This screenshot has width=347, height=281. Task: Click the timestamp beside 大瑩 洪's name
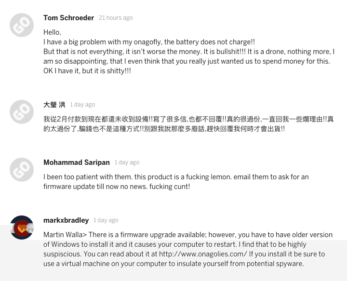[82, 105]
